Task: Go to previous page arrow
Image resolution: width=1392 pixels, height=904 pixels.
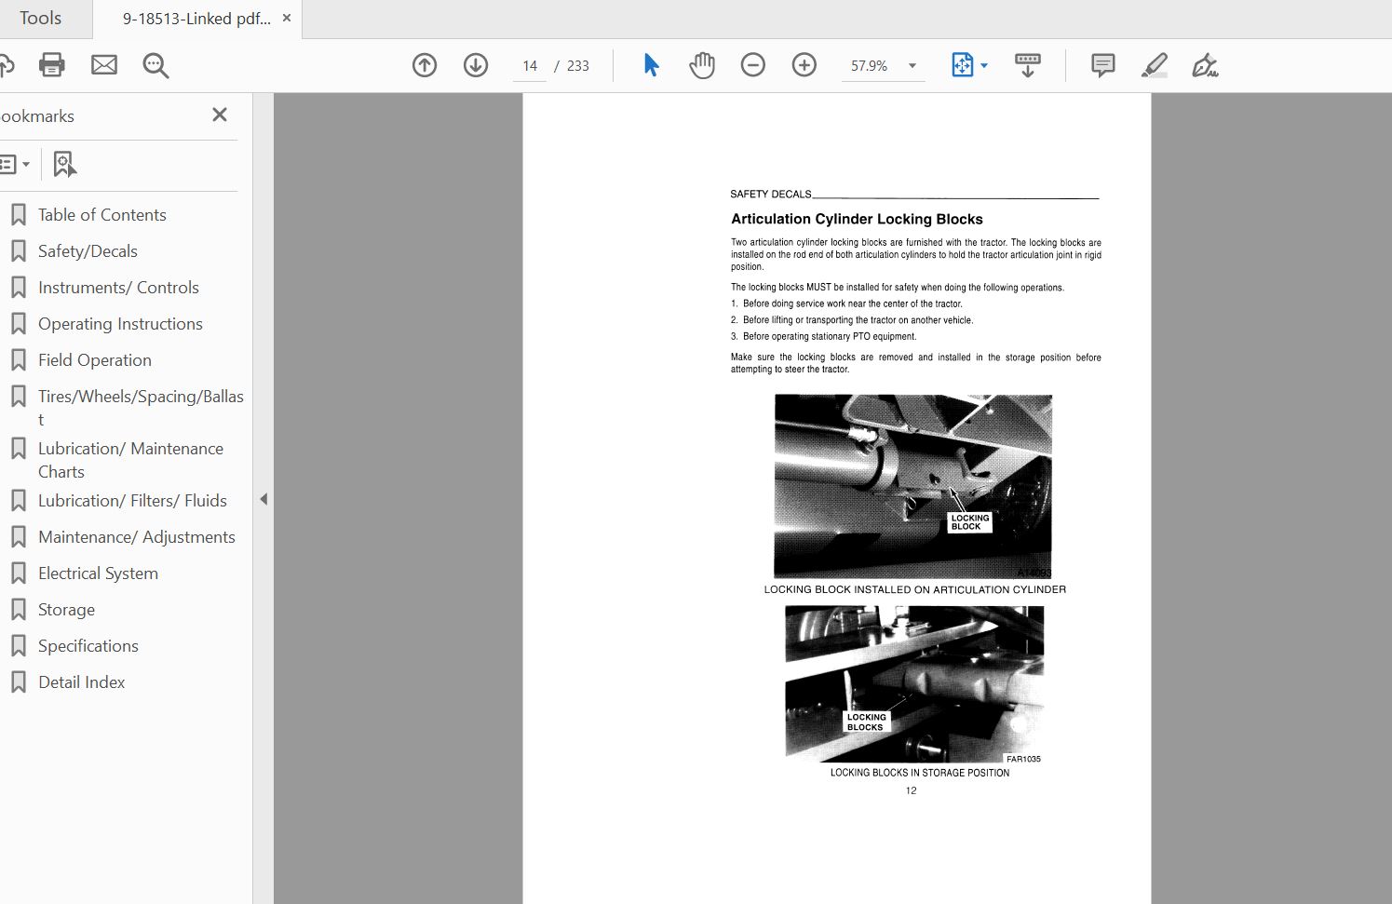Action: [x=425, y=65]
